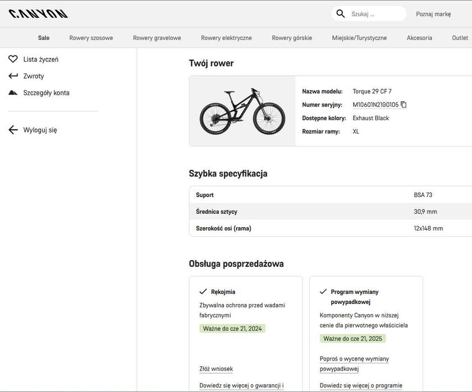The height and width of the screenshot is (392, 472).
Task: Click the Złóż wniosek link
Action: [216, 369]
